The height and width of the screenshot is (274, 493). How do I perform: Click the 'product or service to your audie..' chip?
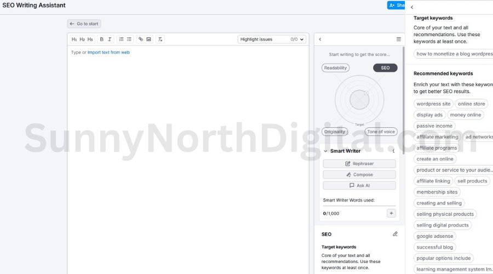pyautogui.click(x=454, y=170)
